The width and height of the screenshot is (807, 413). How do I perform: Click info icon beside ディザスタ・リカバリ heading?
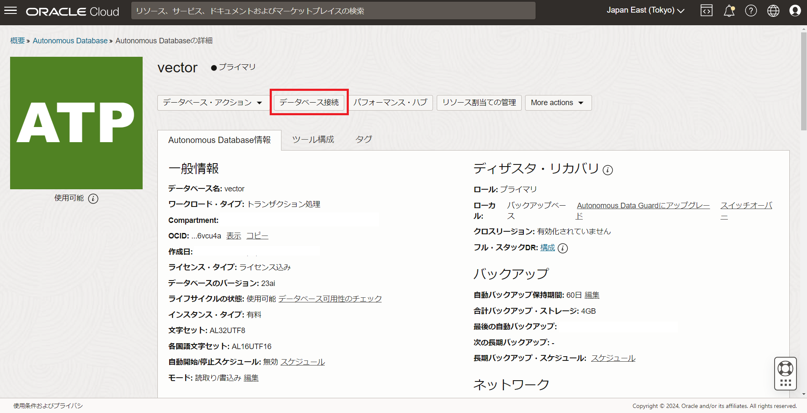608,170
